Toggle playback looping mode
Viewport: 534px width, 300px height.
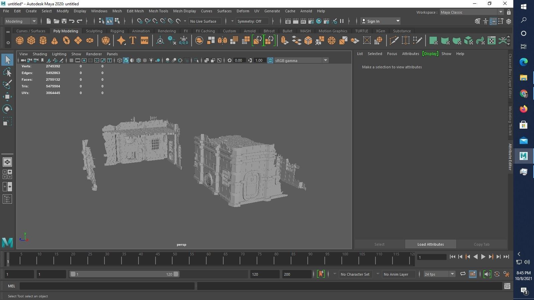tap(463, 274)
